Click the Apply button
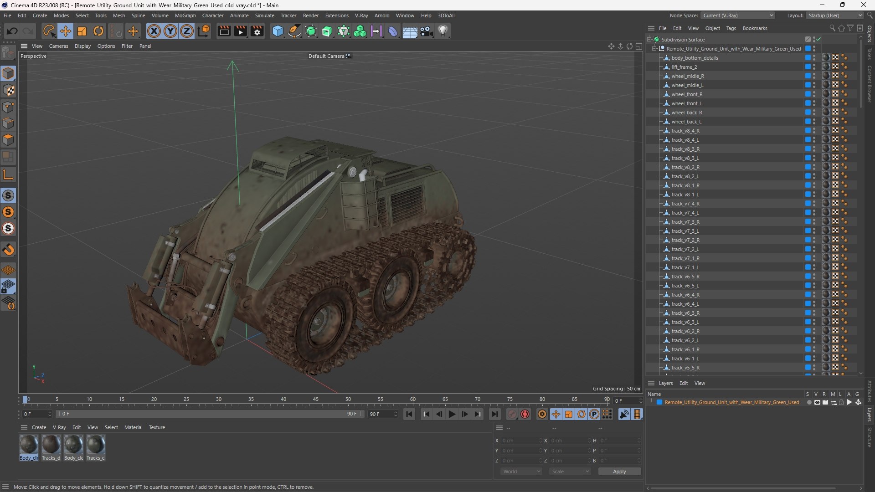 pyautogui.click(x=619, y=471)
